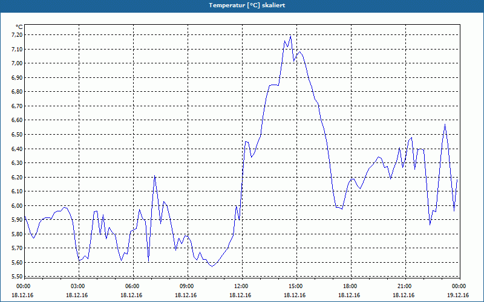The image size is (484, 302).
Task: Click the chart title 'Temperatur [°C] skaliert'
Action: click(247, 5)
